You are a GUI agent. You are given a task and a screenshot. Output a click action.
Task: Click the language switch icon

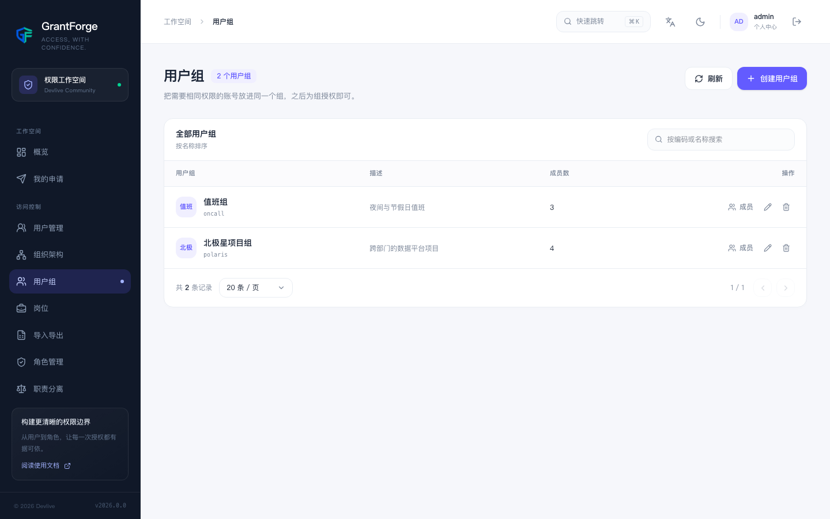[x=670, y=22]
